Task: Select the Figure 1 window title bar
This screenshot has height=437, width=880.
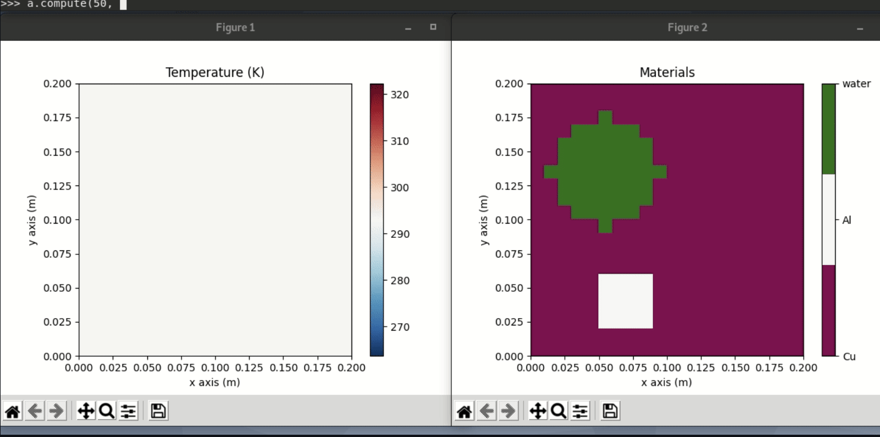Action: [236, 27]
